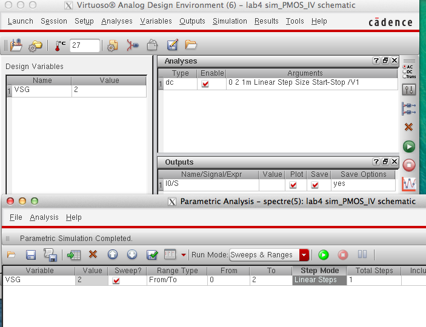Open Analysis menu in Parametric Analysis window

(x=44, y=217)
